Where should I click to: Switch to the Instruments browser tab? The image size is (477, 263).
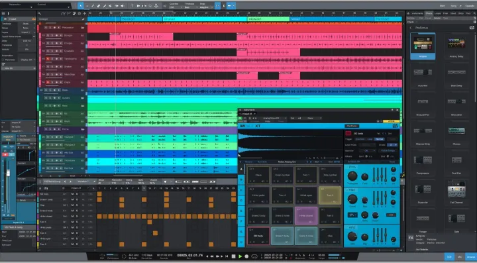click(417, 13)
